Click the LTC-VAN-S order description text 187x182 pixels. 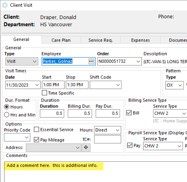(x=165, y=62)
